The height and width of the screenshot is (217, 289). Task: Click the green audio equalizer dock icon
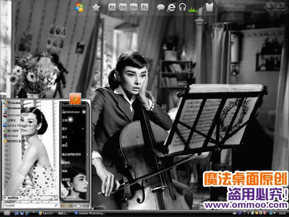click(193, 9)
